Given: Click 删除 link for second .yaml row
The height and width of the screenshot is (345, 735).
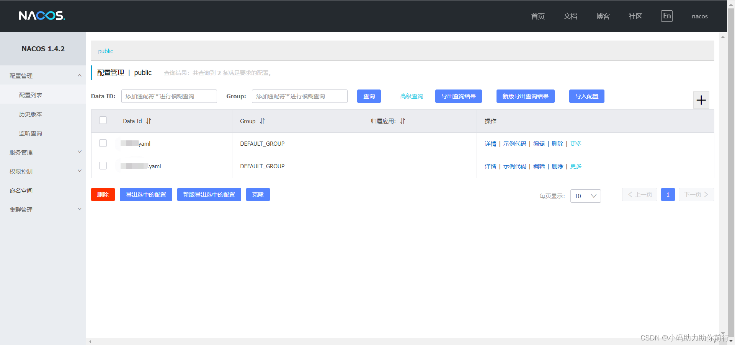Looking at the screenshot, I should pyautogui.click(x=557, y=166).
